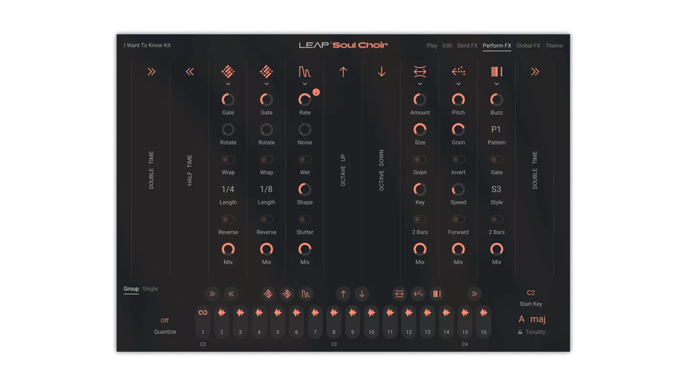This screenshot has height=386, width=687.
Task: Select the gate effect icon above the 1/8 Length column
Action: (266, 71)
